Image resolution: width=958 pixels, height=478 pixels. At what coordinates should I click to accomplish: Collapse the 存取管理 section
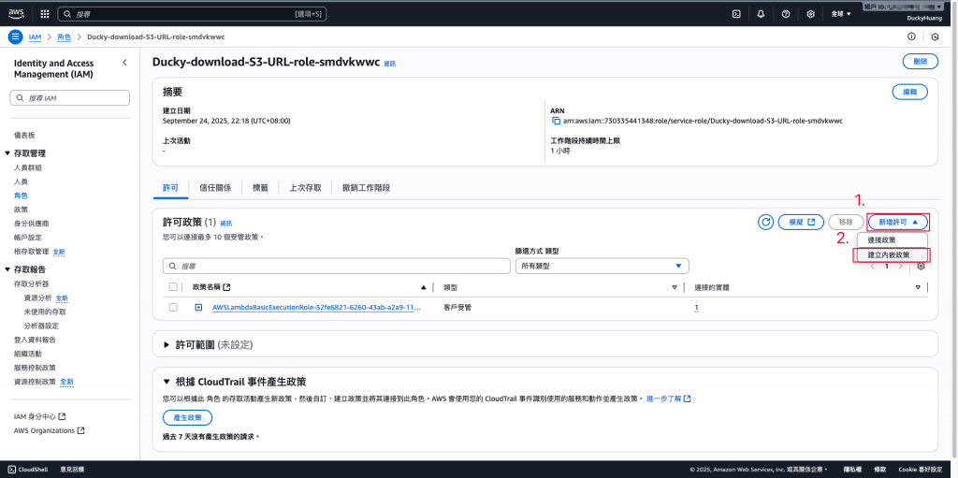pyautogui.click(x=7, y=153)
